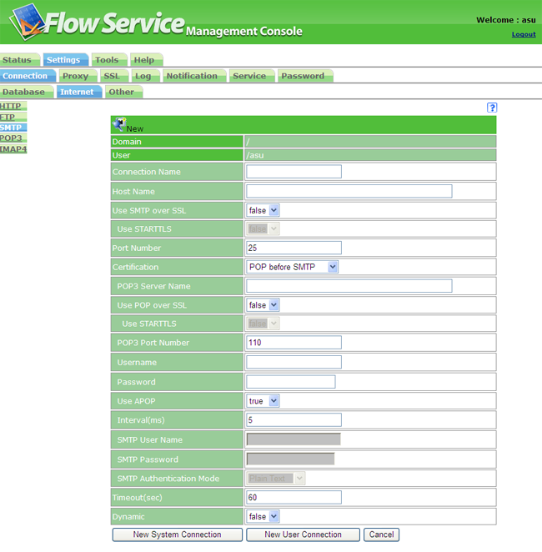Click the New User Connection button

(303, 534)
